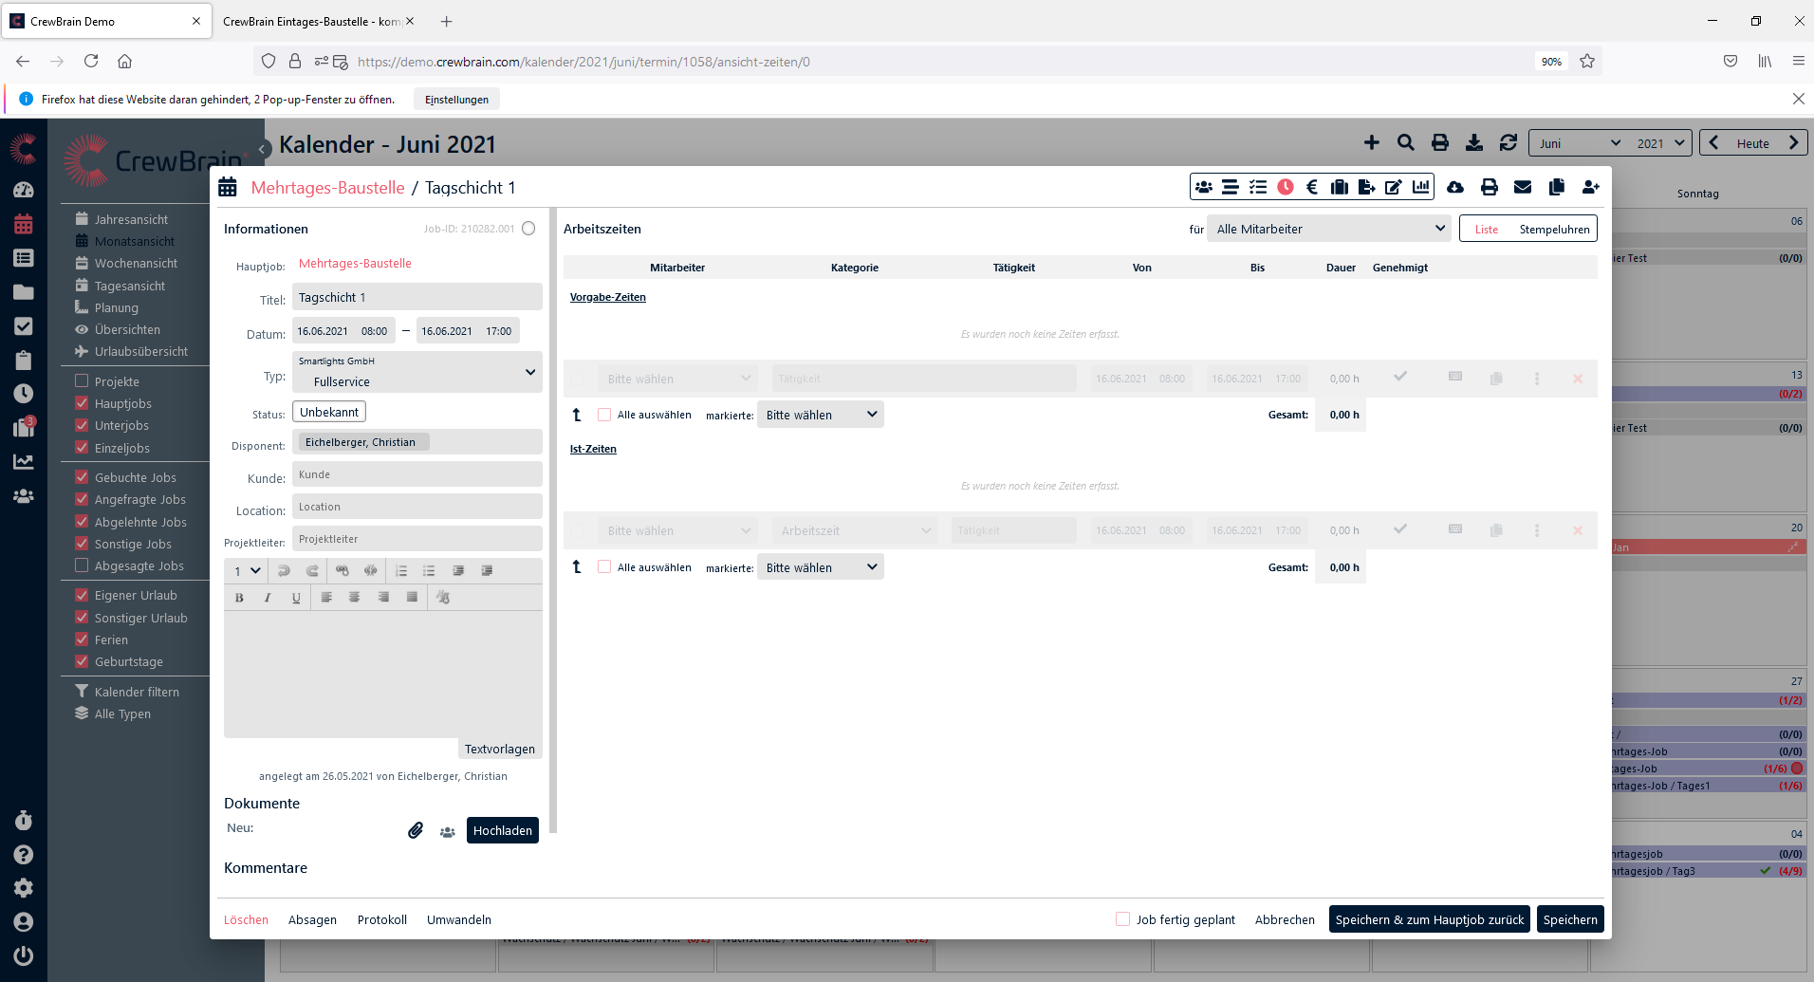Open the chart statistics icon

pos(1420,187)
